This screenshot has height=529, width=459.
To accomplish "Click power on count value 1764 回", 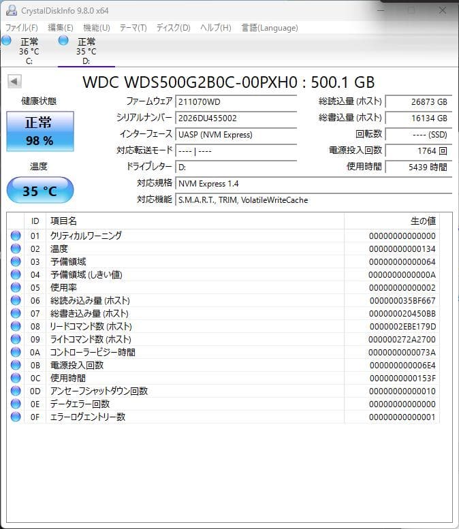I will (x=419, y=150).
